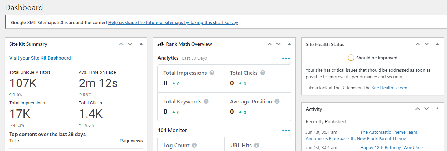Open the 404 Monitor three-dot menu
447x151 pixels.
[286, 131]
